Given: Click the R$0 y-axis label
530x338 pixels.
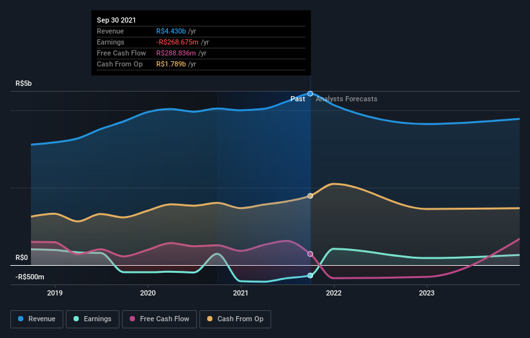Looking at the screenshot, I should click(22, 257).
